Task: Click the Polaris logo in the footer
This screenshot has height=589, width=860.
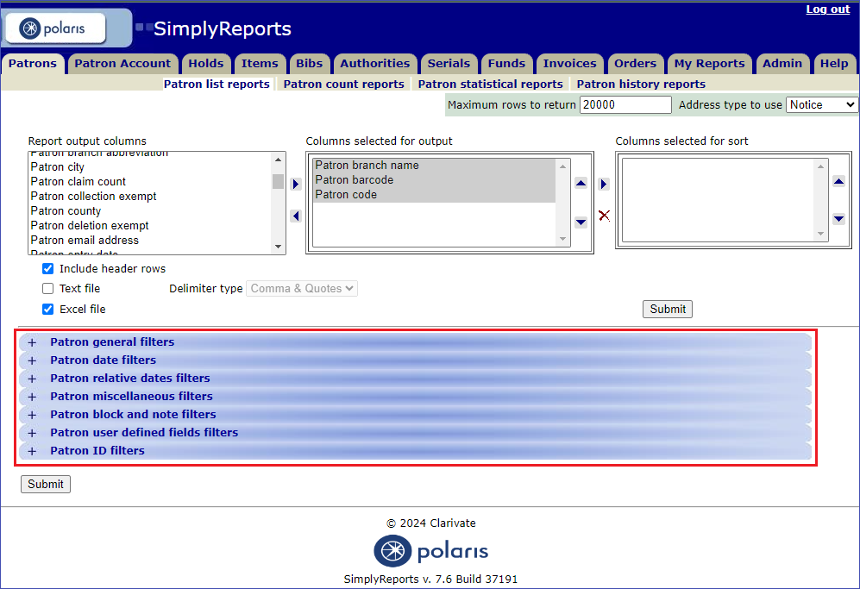Action: point(430,551)
